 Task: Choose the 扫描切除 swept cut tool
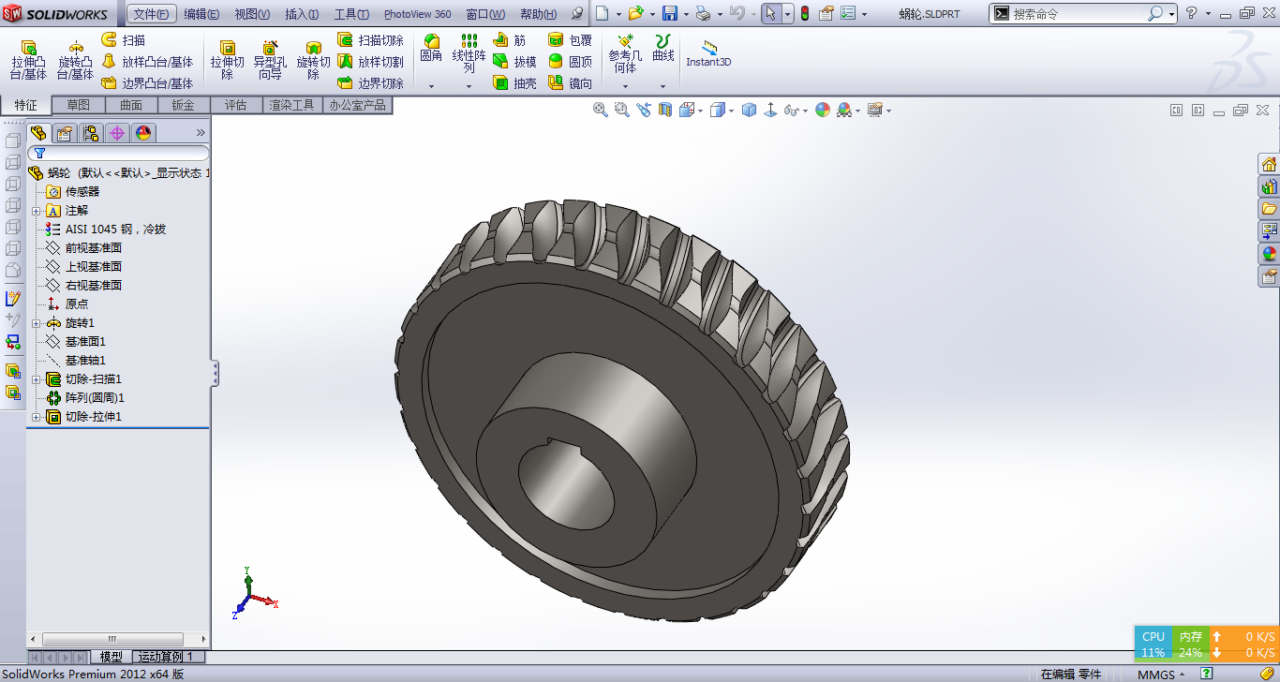pyautogui.click(x=370, y=40)
